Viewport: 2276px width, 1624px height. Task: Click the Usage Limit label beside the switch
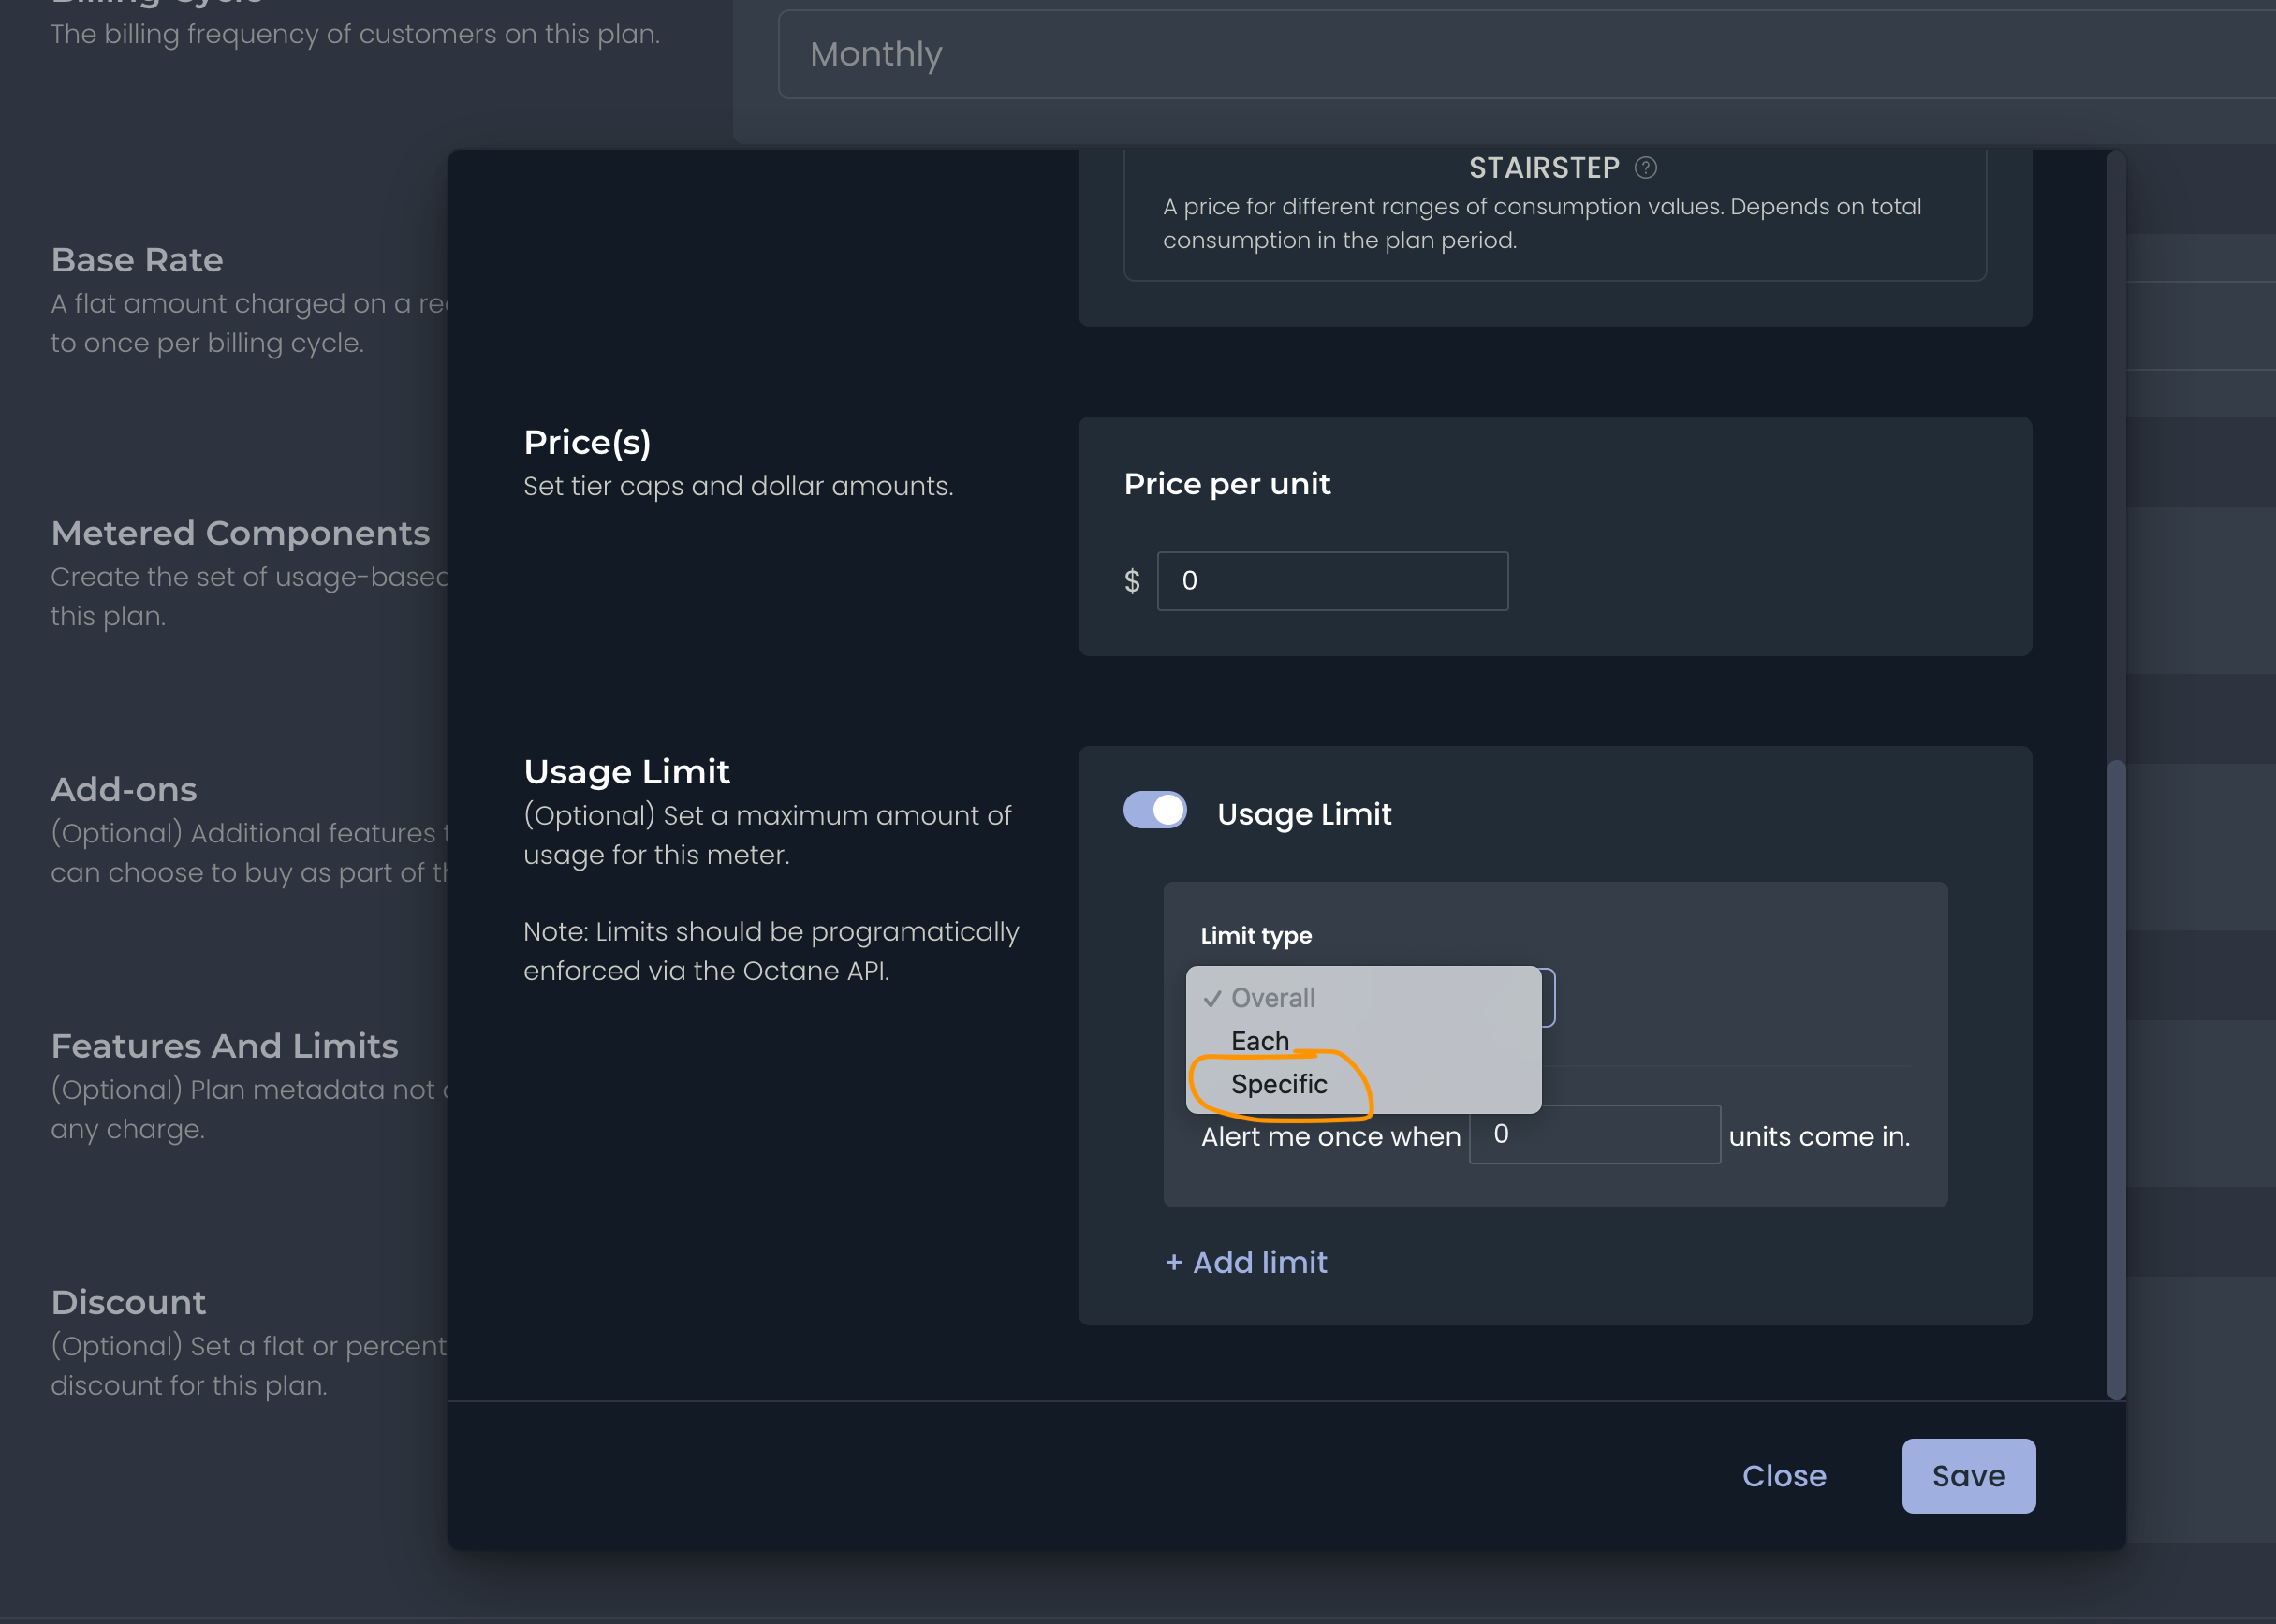point(1303,814)
